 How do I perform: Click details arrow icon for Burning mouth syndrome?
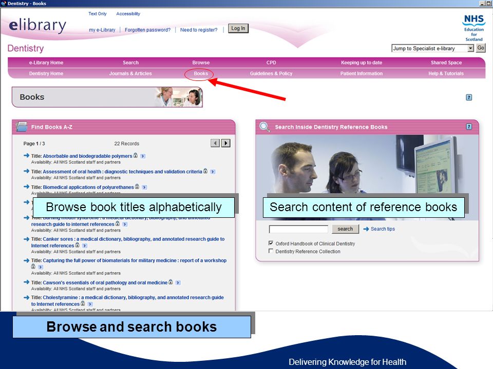pos(125,224)
